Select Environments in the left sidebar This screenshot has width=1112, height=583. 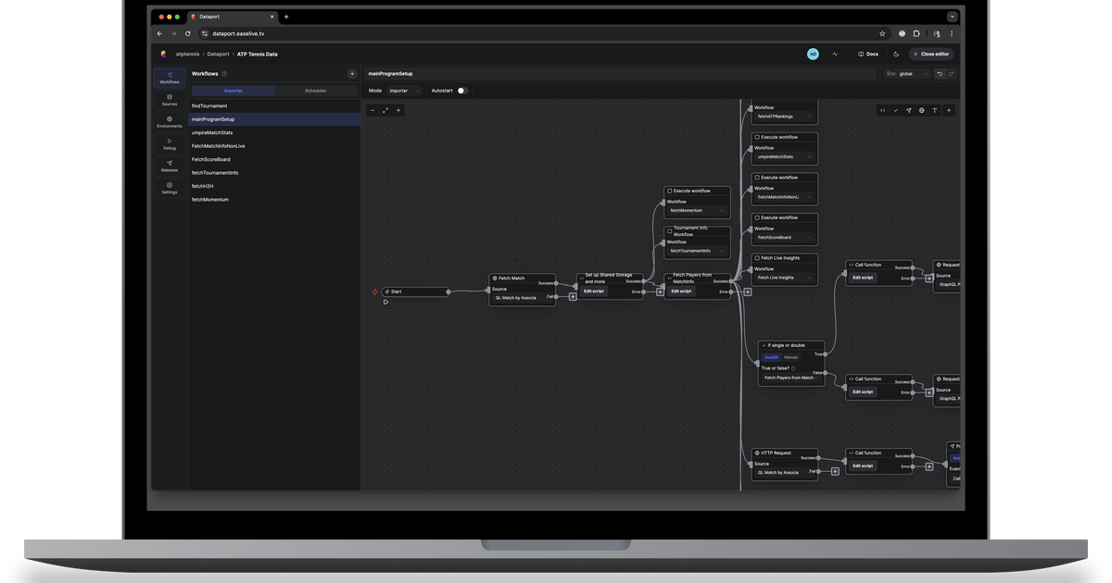(170, 122)
